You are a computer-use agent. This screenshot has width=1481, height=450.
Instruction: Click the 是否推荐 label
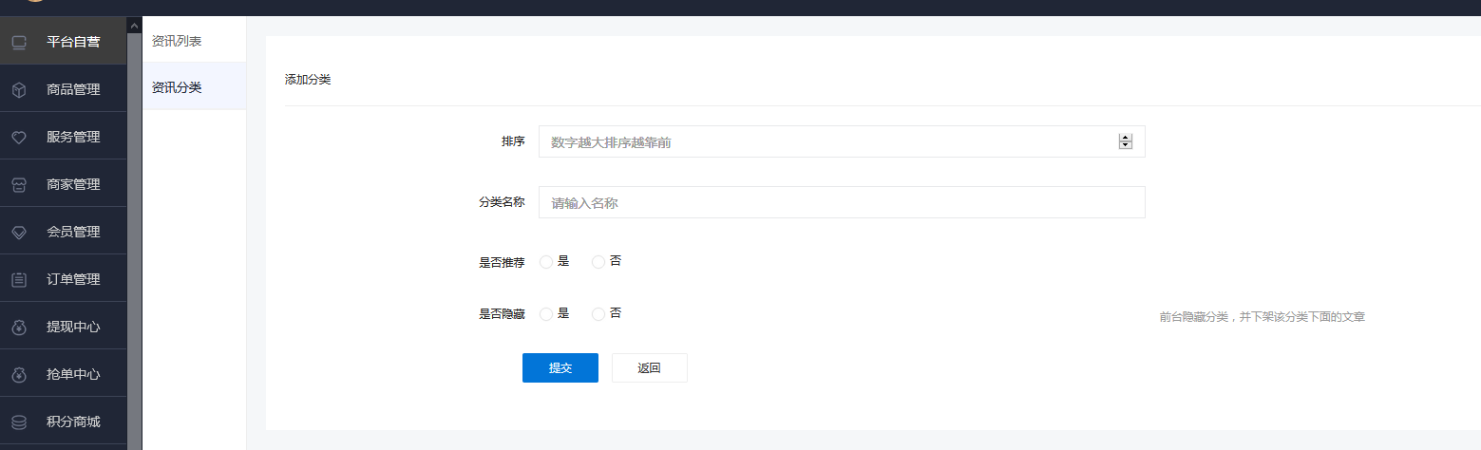tap(503, 262)
